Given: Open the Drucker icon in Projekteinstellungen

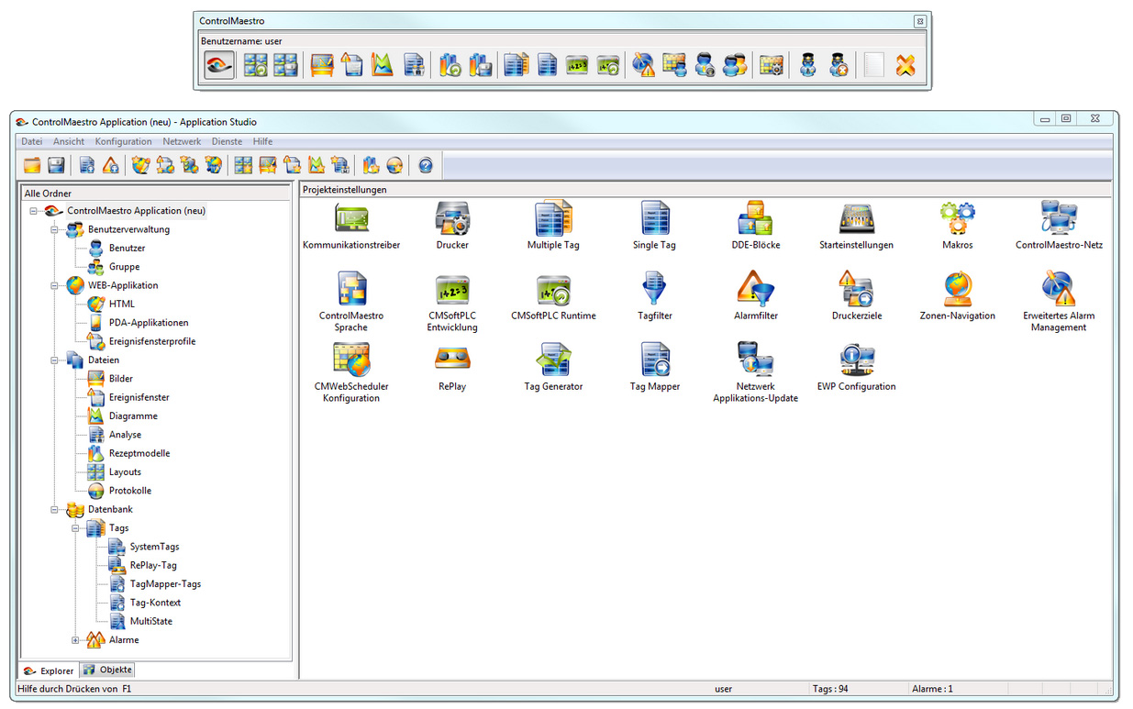Looking at the screenshot, I should (x=452, y=218).
